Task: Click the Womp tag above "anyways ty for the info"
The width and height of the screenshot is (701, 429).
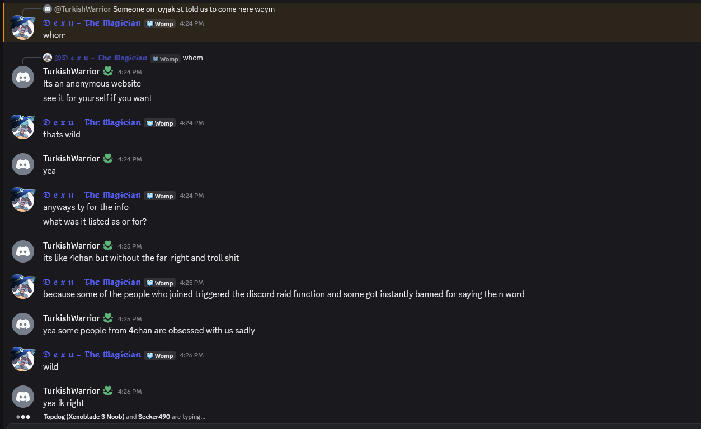Action: 160,196
